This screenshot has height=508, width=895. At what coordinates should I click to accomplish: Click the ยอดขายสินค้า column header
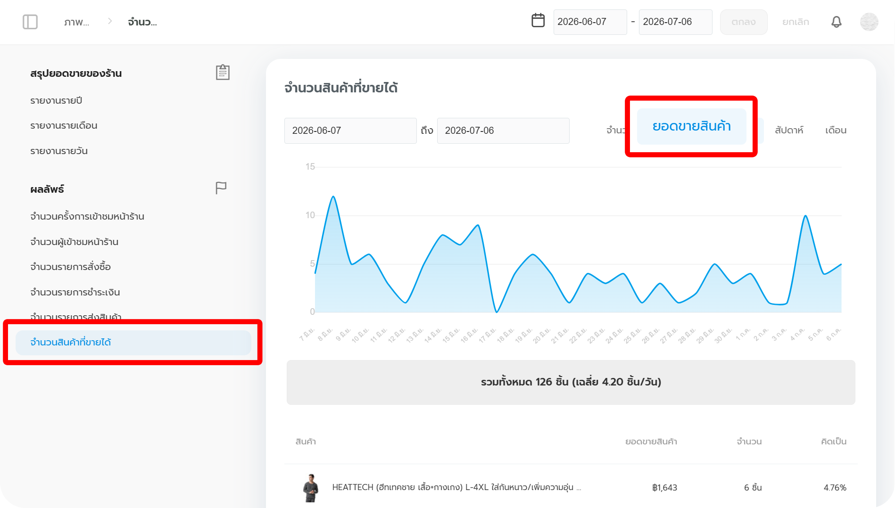coord(651,442)
